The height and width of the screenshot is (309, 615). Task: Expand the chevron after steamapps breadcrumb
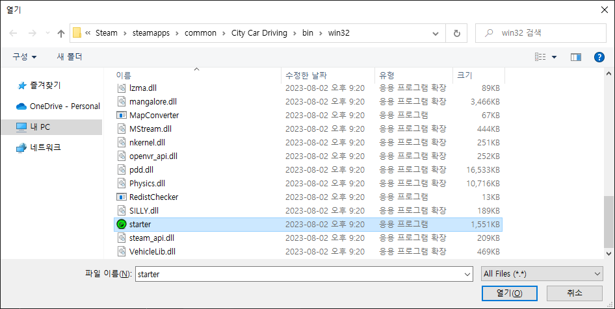177,33
